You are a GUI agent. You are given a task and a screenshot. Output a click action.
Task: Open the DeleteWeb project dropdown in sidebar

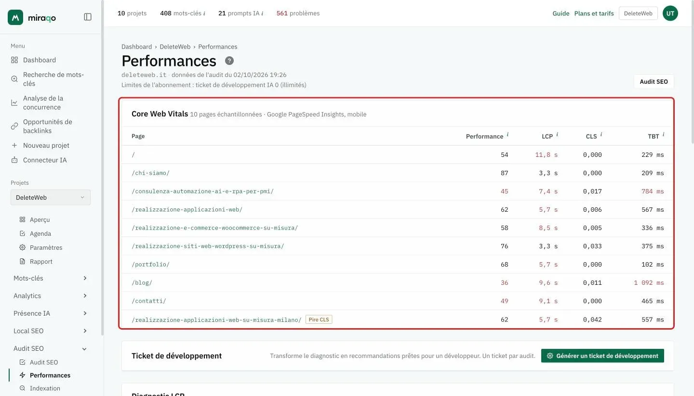[51, 198]
